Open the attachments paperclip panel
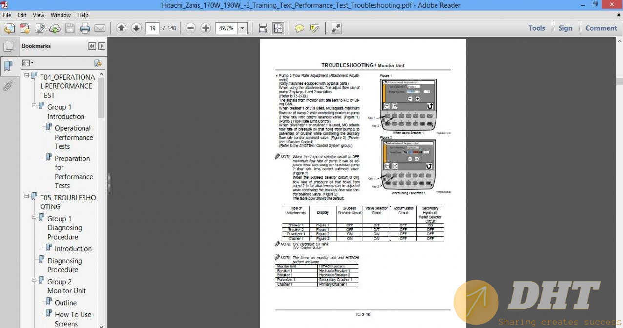 (8, 86)
